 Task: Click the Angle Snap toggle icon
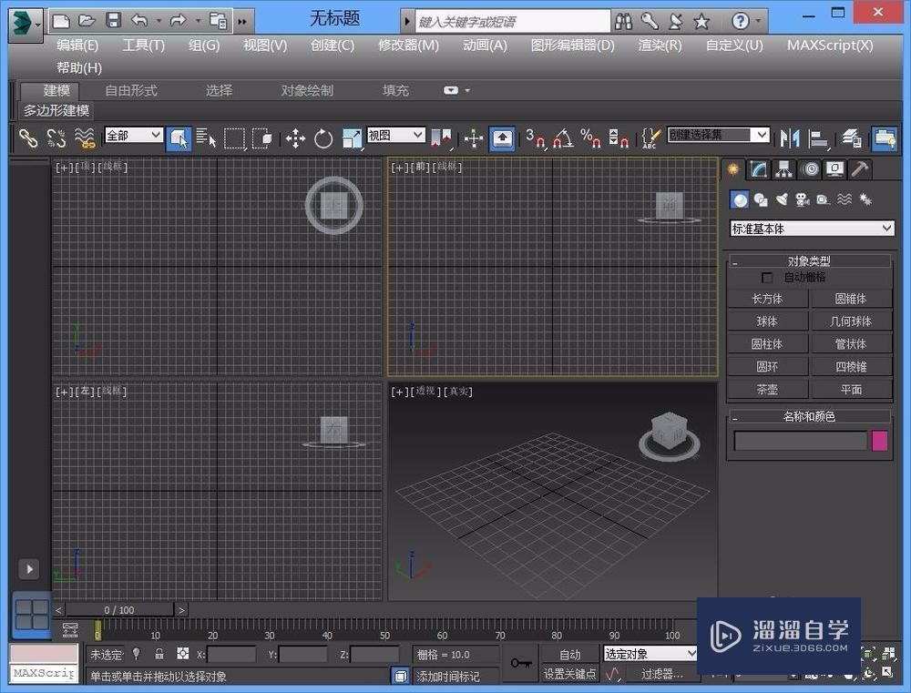click(563, 138)
